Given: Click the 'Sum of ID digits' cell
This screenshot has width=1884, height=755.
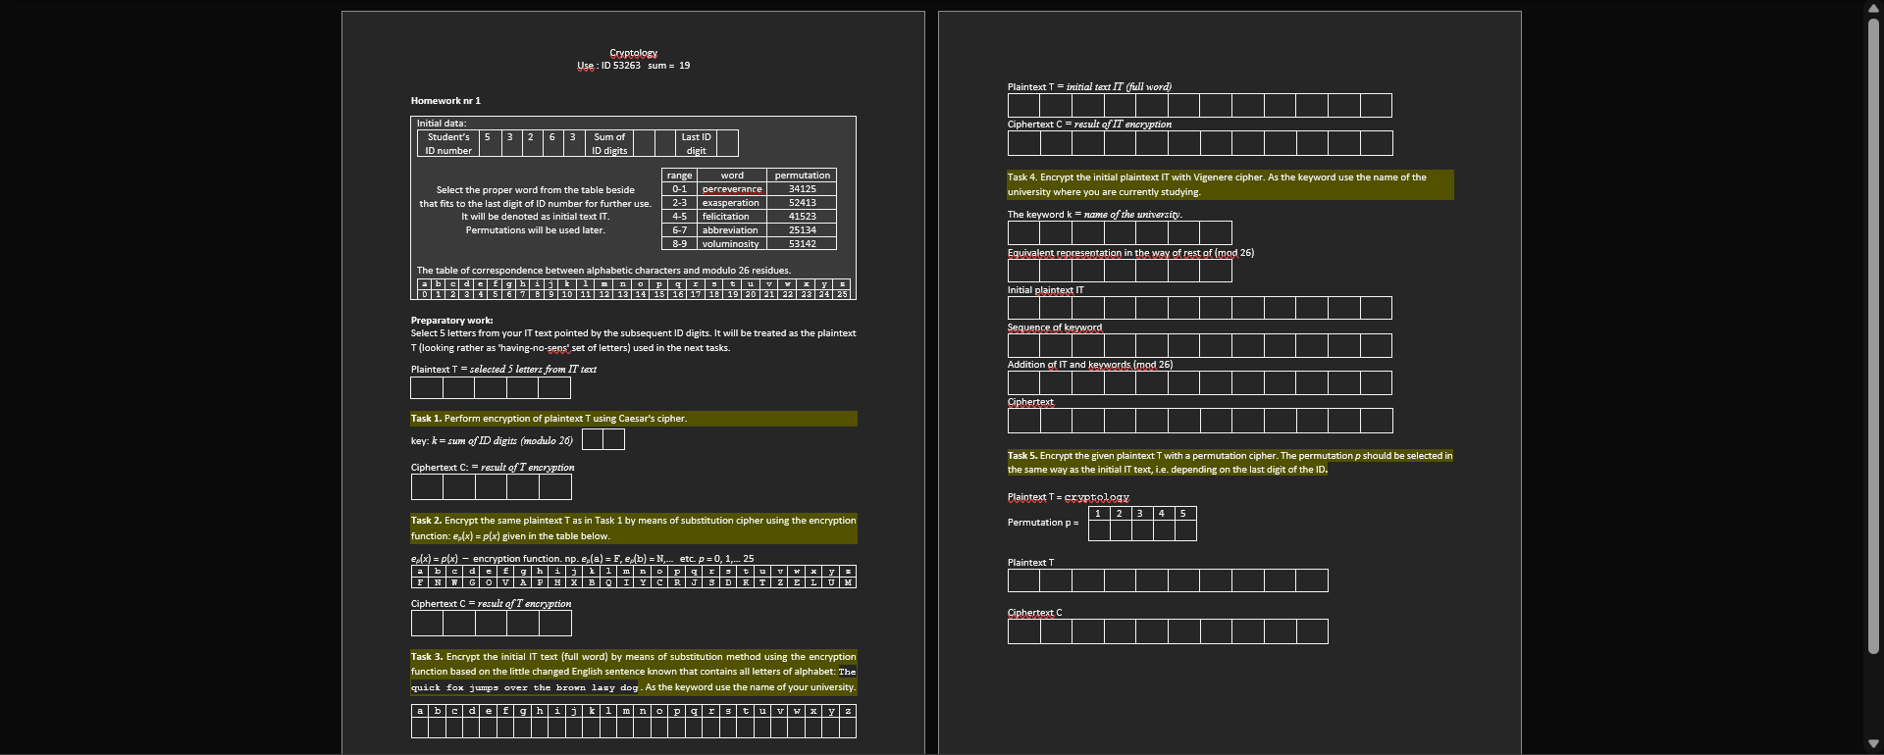Looking at the screenshot, I should point(609,143).
